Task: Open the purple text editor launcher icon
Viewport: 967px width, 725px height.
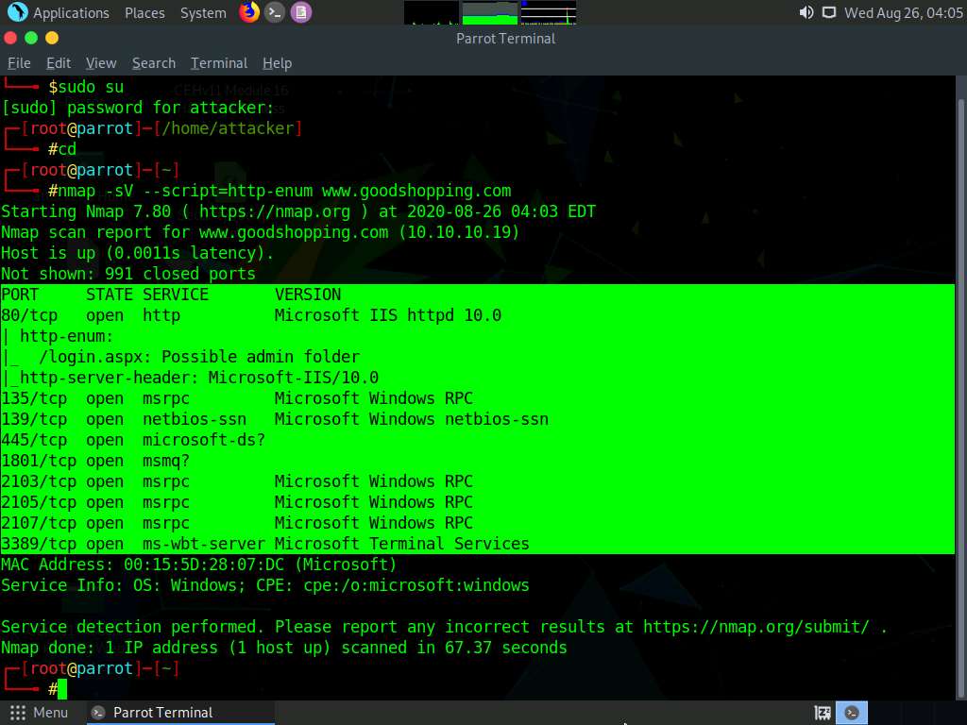Action: click(301, 12)
